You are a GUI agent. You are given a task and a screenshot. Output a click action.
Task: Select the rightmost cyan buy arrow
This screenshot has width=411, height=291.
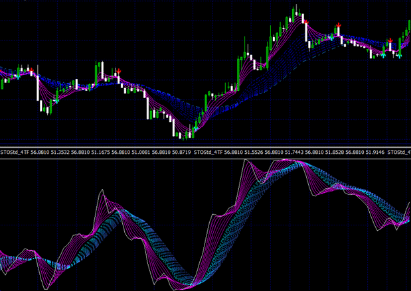coord(399,56)
